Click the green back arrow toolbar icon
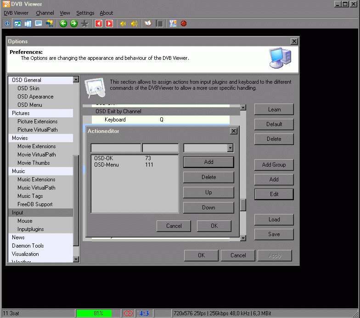The width and height of the screenshot is (360, 318). pos(63,23)
